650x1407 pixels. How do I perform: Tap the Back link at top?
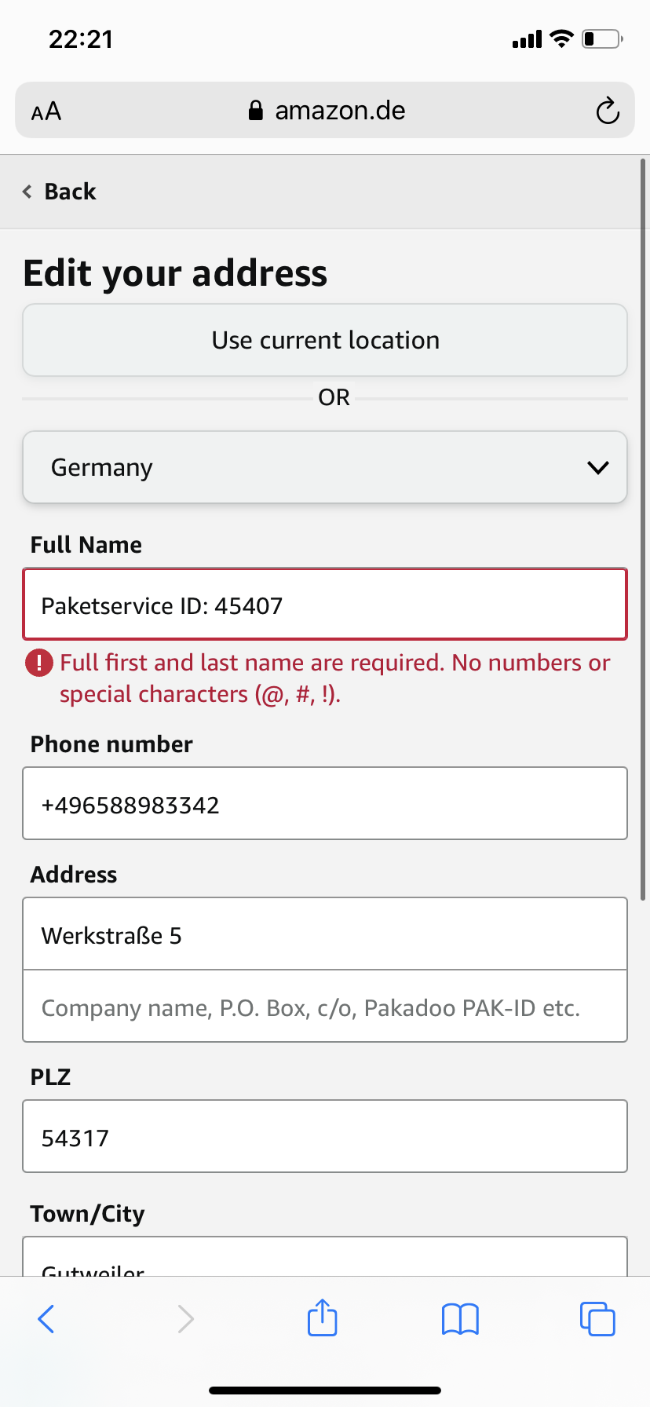point(60,192)
